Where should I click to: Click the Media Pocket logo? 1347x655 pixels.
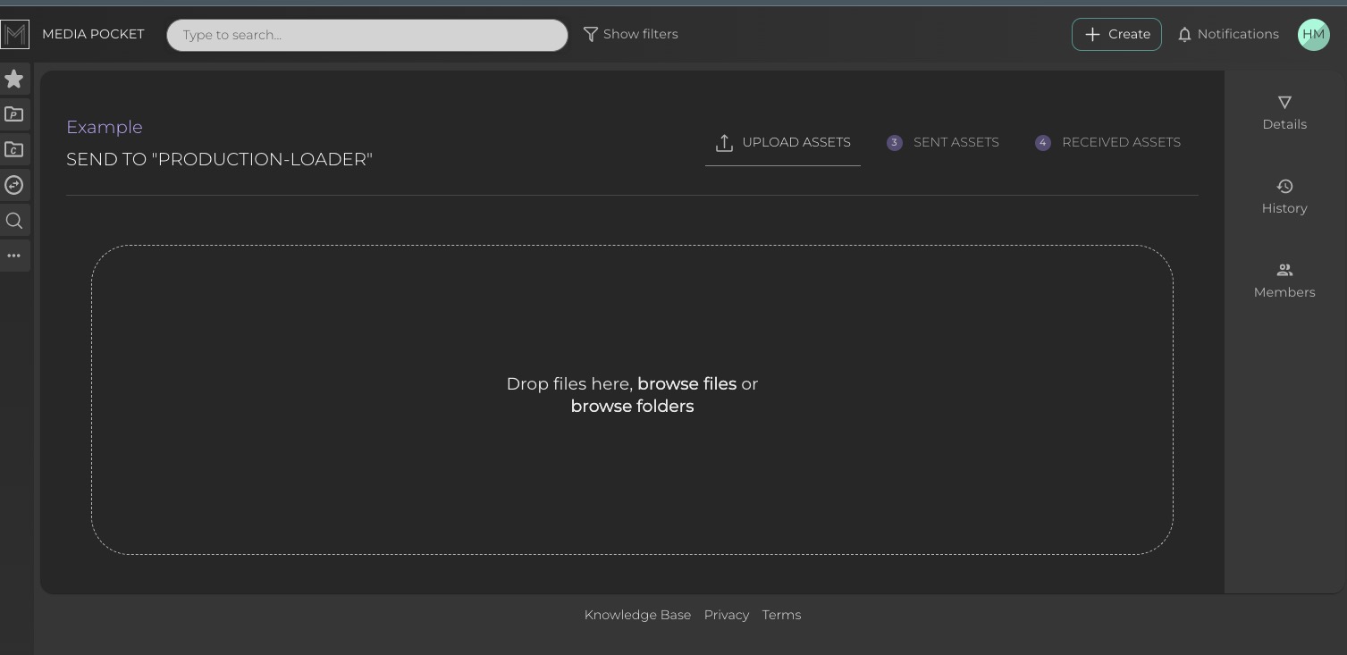15,35
